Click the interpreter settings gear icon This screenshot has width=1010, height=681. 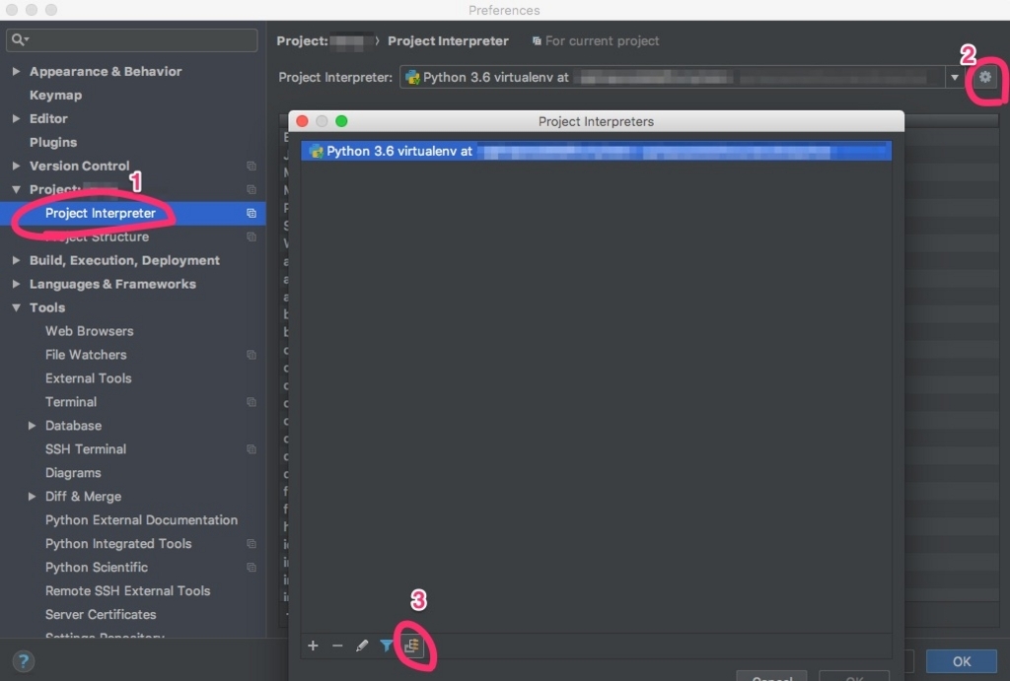[x=984, y=77]
